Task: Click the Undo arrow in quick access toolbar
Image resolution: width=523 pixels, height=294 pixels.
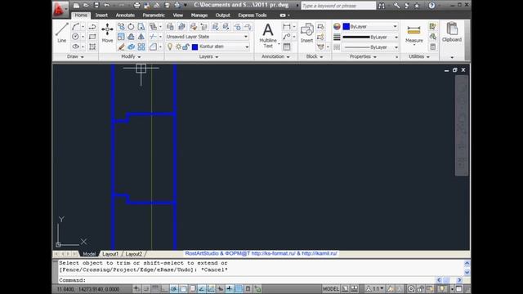Action: [x=106, y=6]
